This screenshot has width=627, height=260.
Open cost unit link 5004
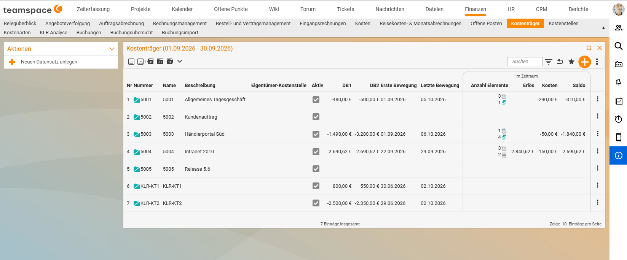(x=146, y=152)
